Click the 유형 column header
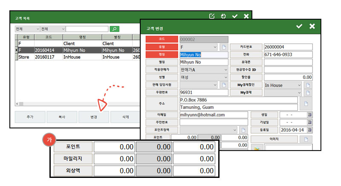 (x=26, y=37)
